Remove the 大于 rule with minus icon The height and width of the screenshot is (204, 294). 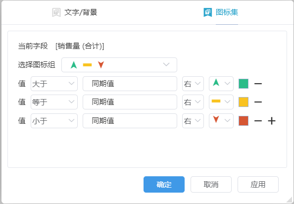click(258, 84)
